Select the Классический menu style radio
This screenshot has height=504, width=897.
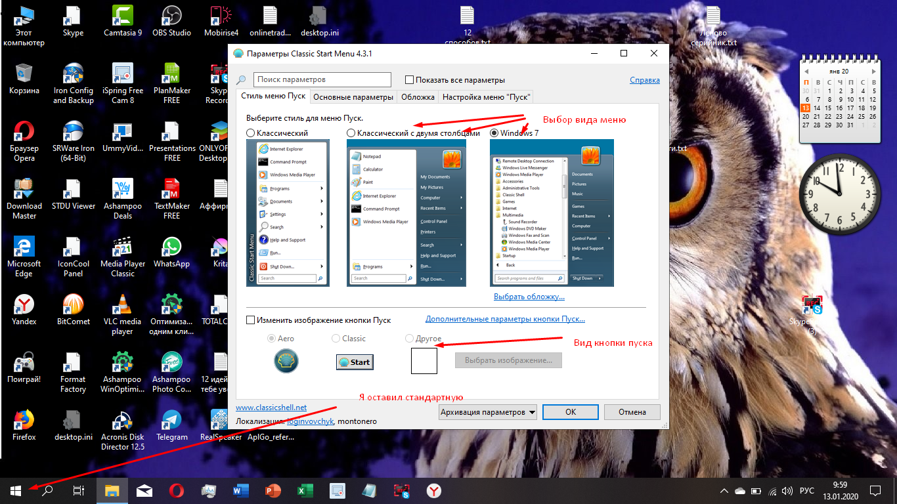tap(251, 133)
